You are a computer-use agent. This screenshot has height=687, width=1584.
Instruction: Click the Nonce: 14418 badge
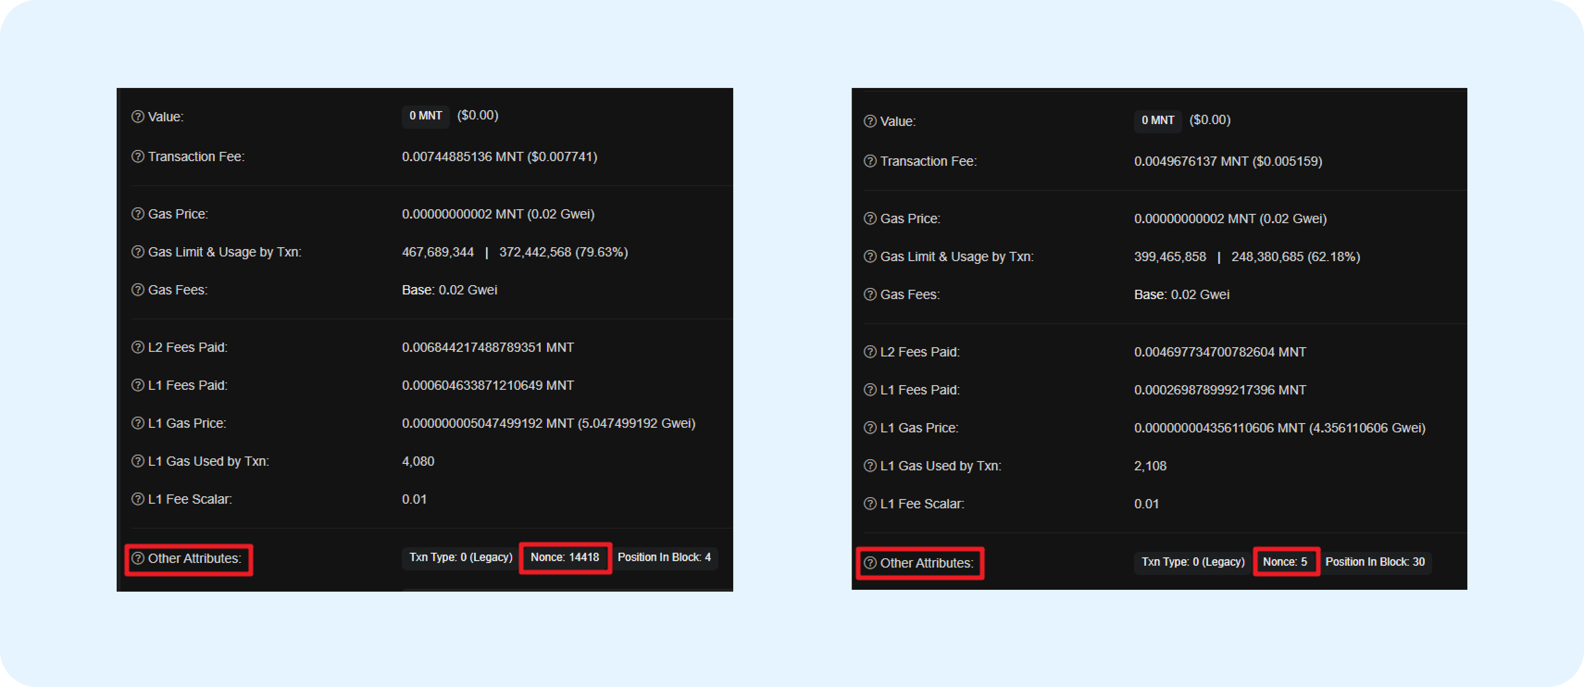pos(564,557)
